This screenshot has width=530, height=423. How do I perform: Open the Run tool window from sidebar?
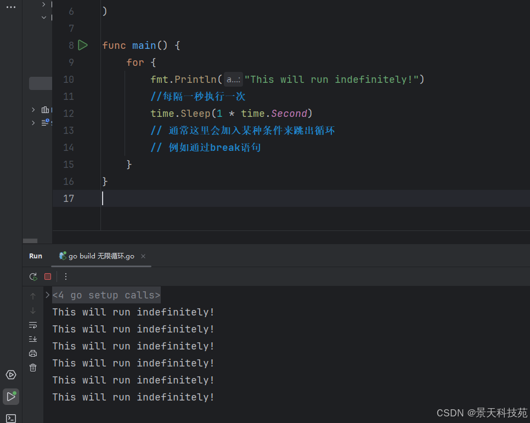[11, 396]
